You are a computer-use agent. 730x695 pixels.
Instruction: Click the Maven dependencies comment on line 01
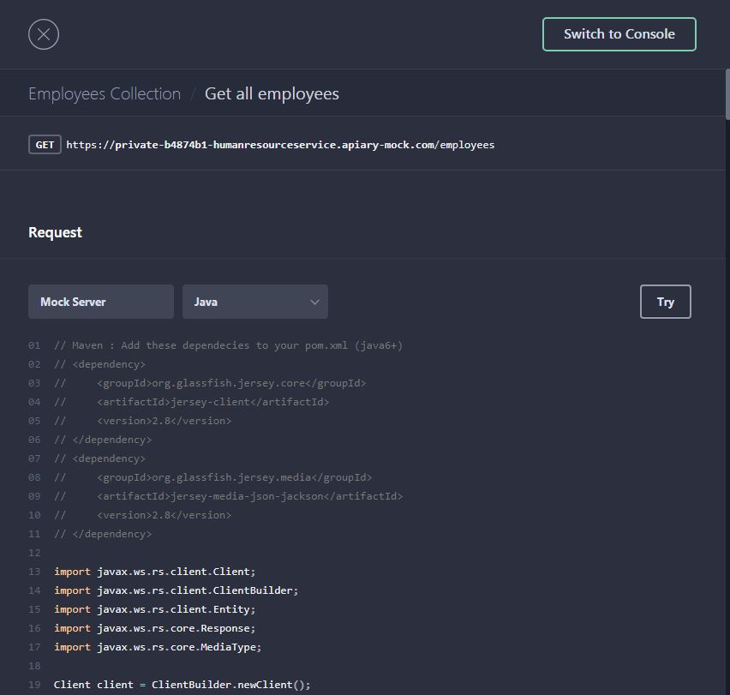click(228, 345)
